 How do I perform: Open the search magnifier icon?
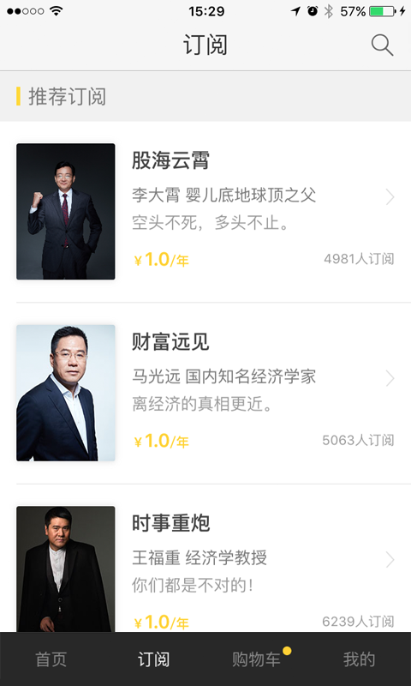pos(382,45)
